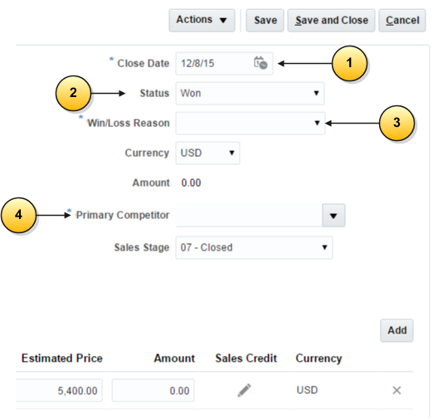Click the Sales Credit pencil edit icon

coord(245,390)
